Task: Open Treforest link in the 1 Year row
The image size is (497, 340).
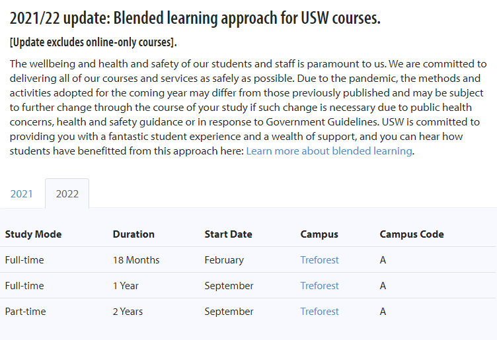Action: point(319,286)
